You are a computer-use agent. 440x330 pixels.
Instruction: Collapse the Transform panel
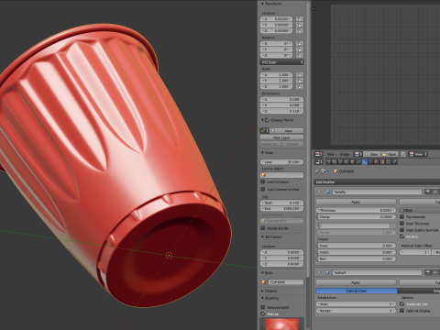[262, 4]
